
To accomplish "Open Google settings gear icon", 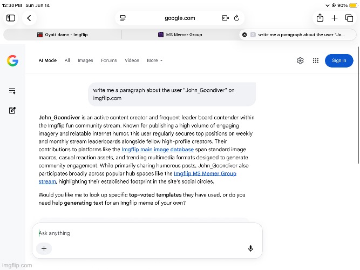I will tap(300, 60).
